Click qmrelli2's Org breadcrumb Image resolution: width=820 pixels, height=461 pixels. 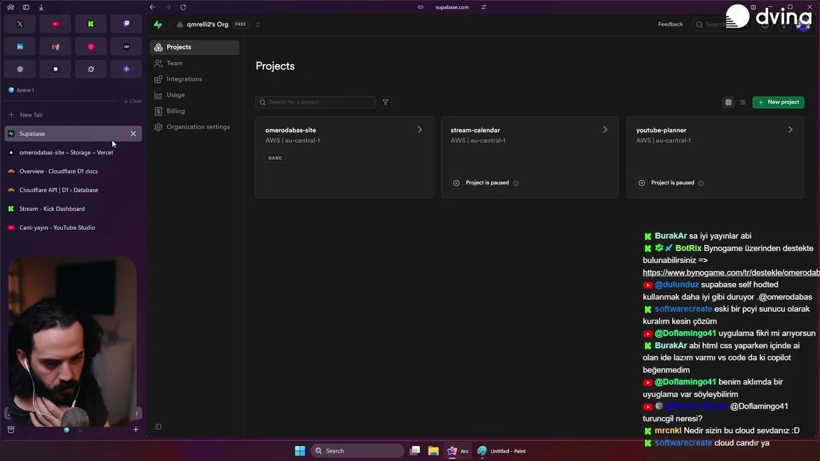click(208, 24)
